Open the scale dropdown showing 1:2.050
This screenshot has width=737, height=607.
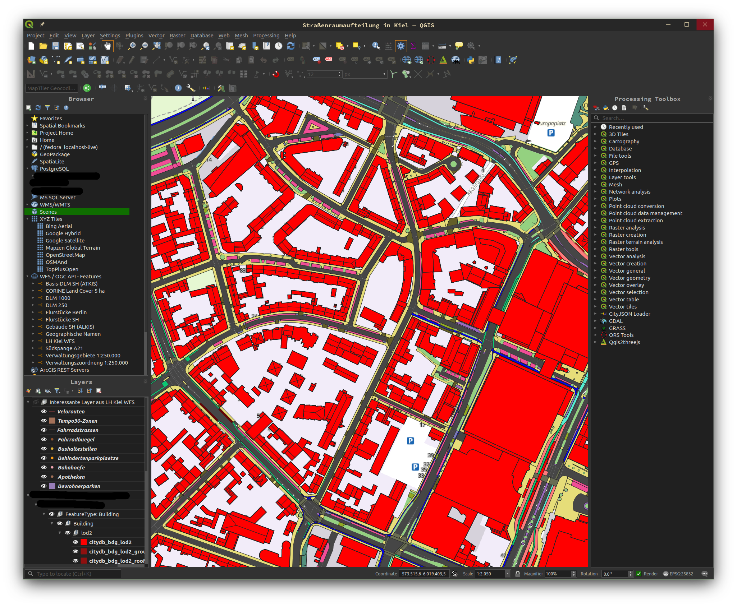pos(507,574)
